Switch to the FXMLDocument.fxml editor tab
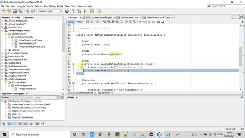245x138 pixels. 129,17
